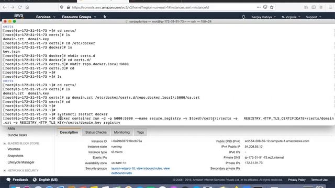
Task: View the tracking protection shield icon
Action: pyautogui.click(x=62, y=7)
